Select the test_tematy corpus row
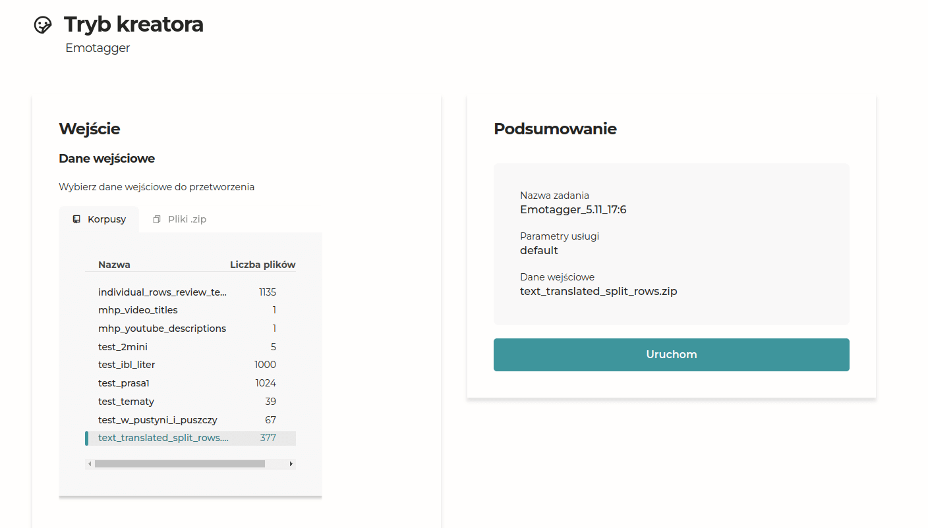The height and width of the screenshot is (528, 928). [190, 402]
